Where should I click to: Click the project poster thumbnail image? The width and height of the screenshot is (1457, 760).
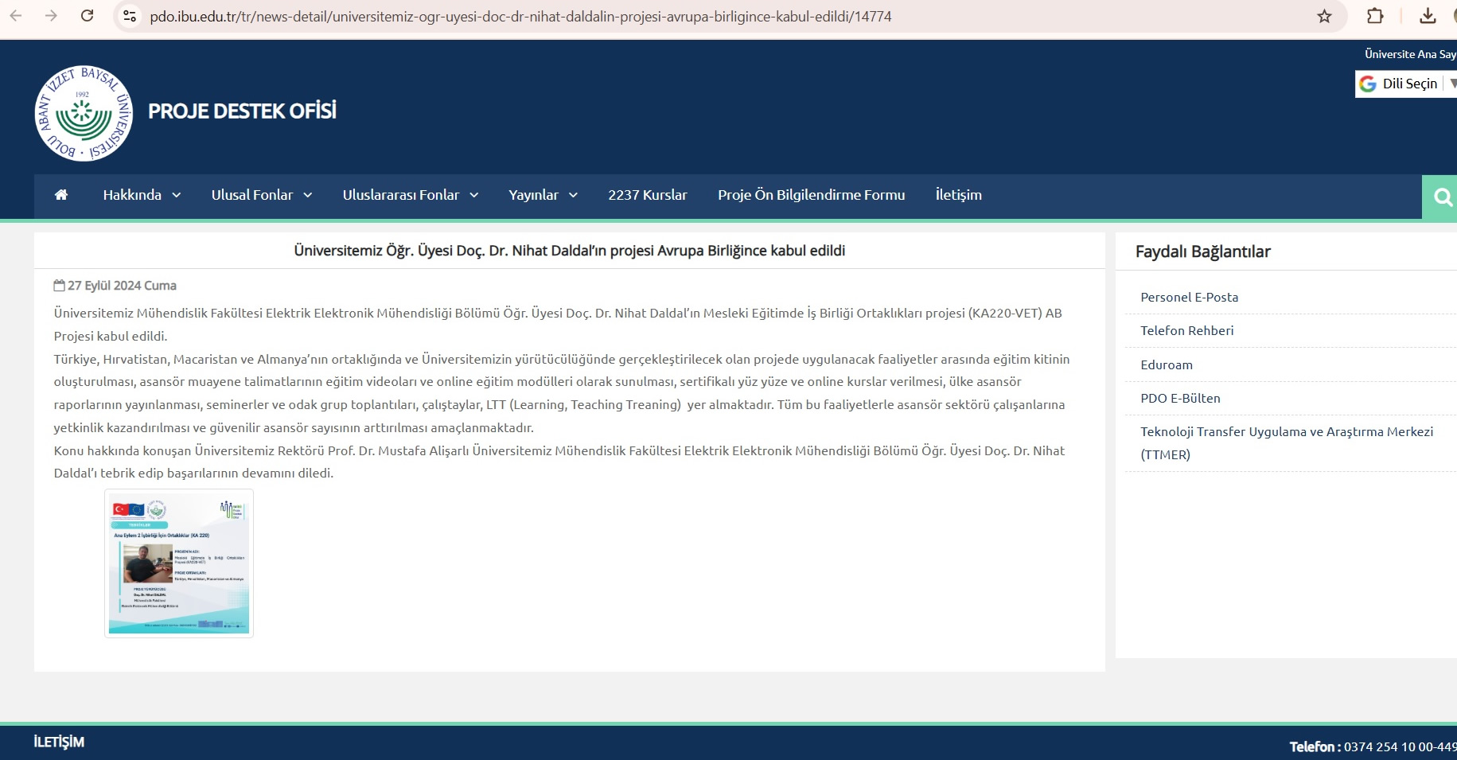tap(179, 563)
